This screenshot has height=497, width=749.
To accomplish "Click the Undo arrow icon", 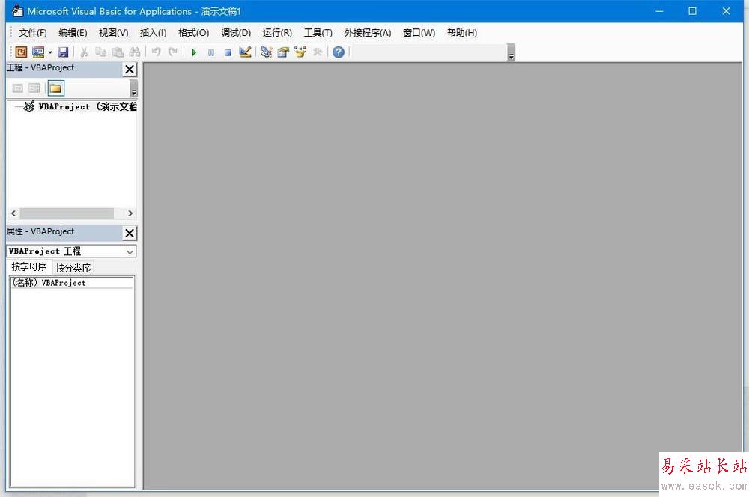I will [157, 52].
